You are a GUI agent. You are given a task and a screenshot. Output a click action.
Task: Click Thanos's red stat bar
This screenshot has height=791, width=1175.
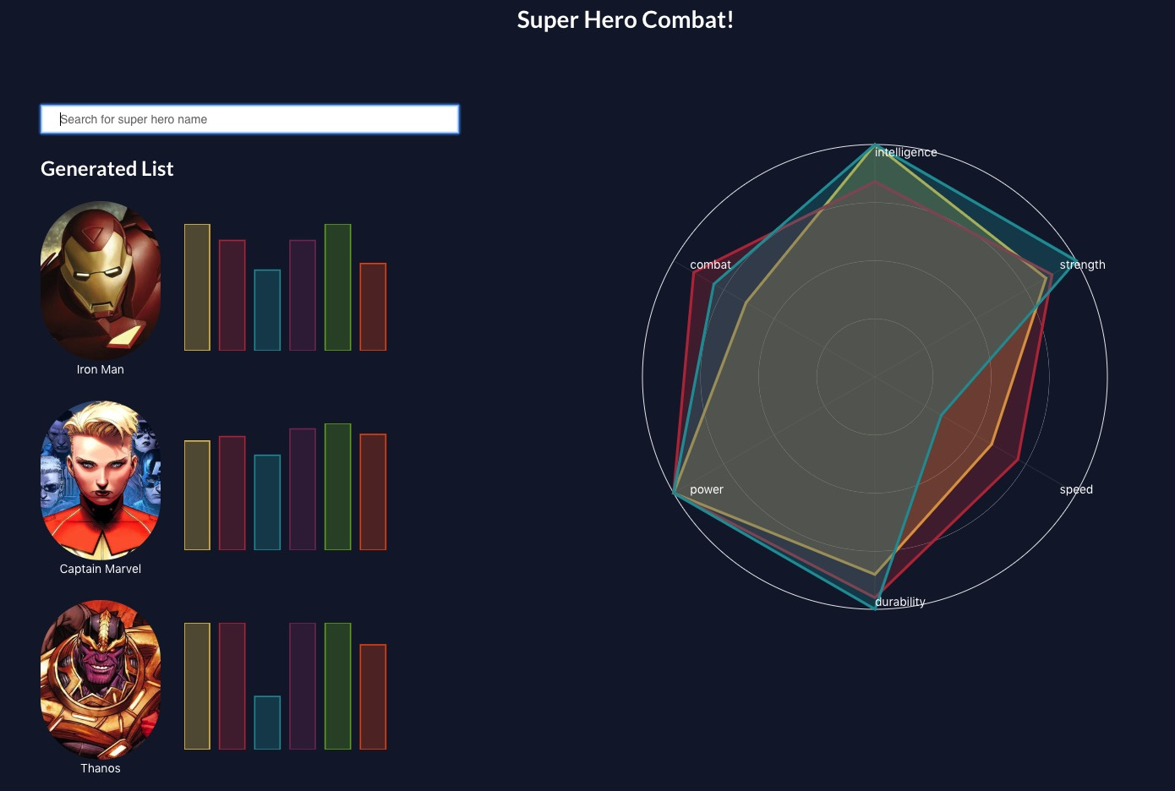[x=232, y=686]
